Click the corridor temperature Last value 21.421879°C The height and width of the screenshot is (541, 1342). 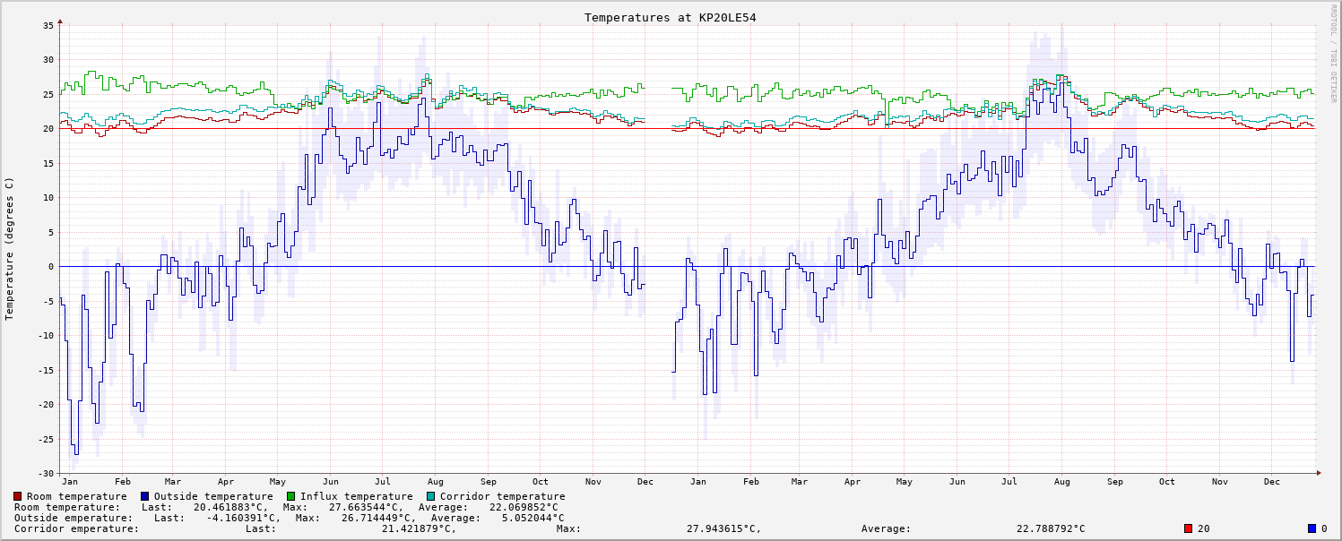click(419, 528)
